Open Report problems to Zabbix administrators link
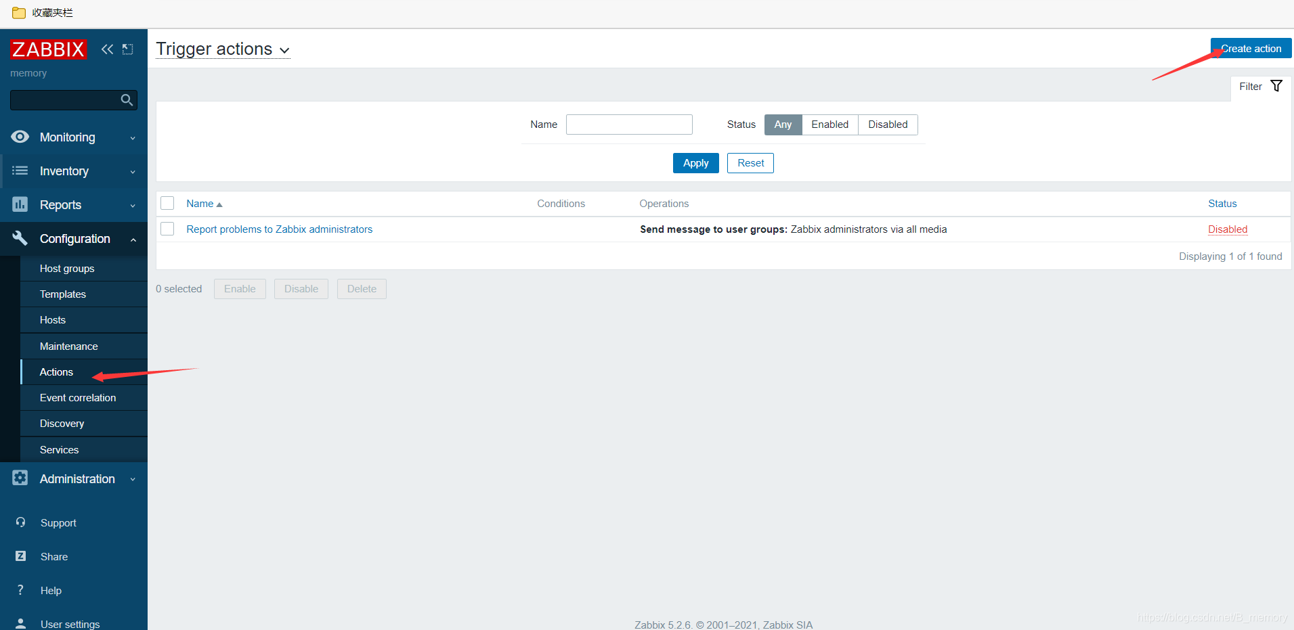 [x=280, y=229]
